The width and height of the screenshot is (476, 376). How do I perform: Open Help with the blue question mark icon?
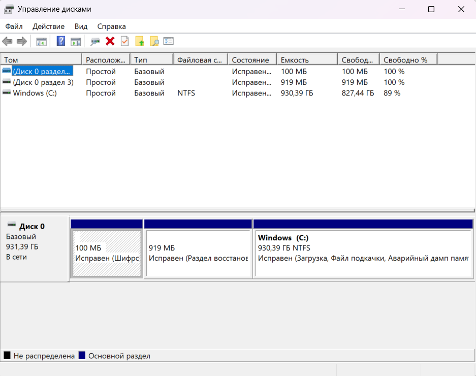point(61,41)
